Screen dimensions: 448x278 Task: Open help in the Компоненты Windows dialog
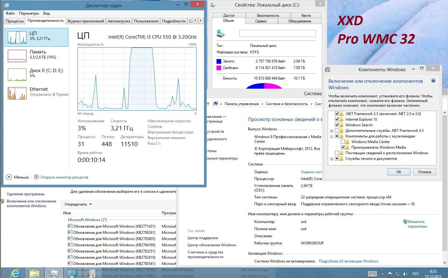tap(433, 81)
